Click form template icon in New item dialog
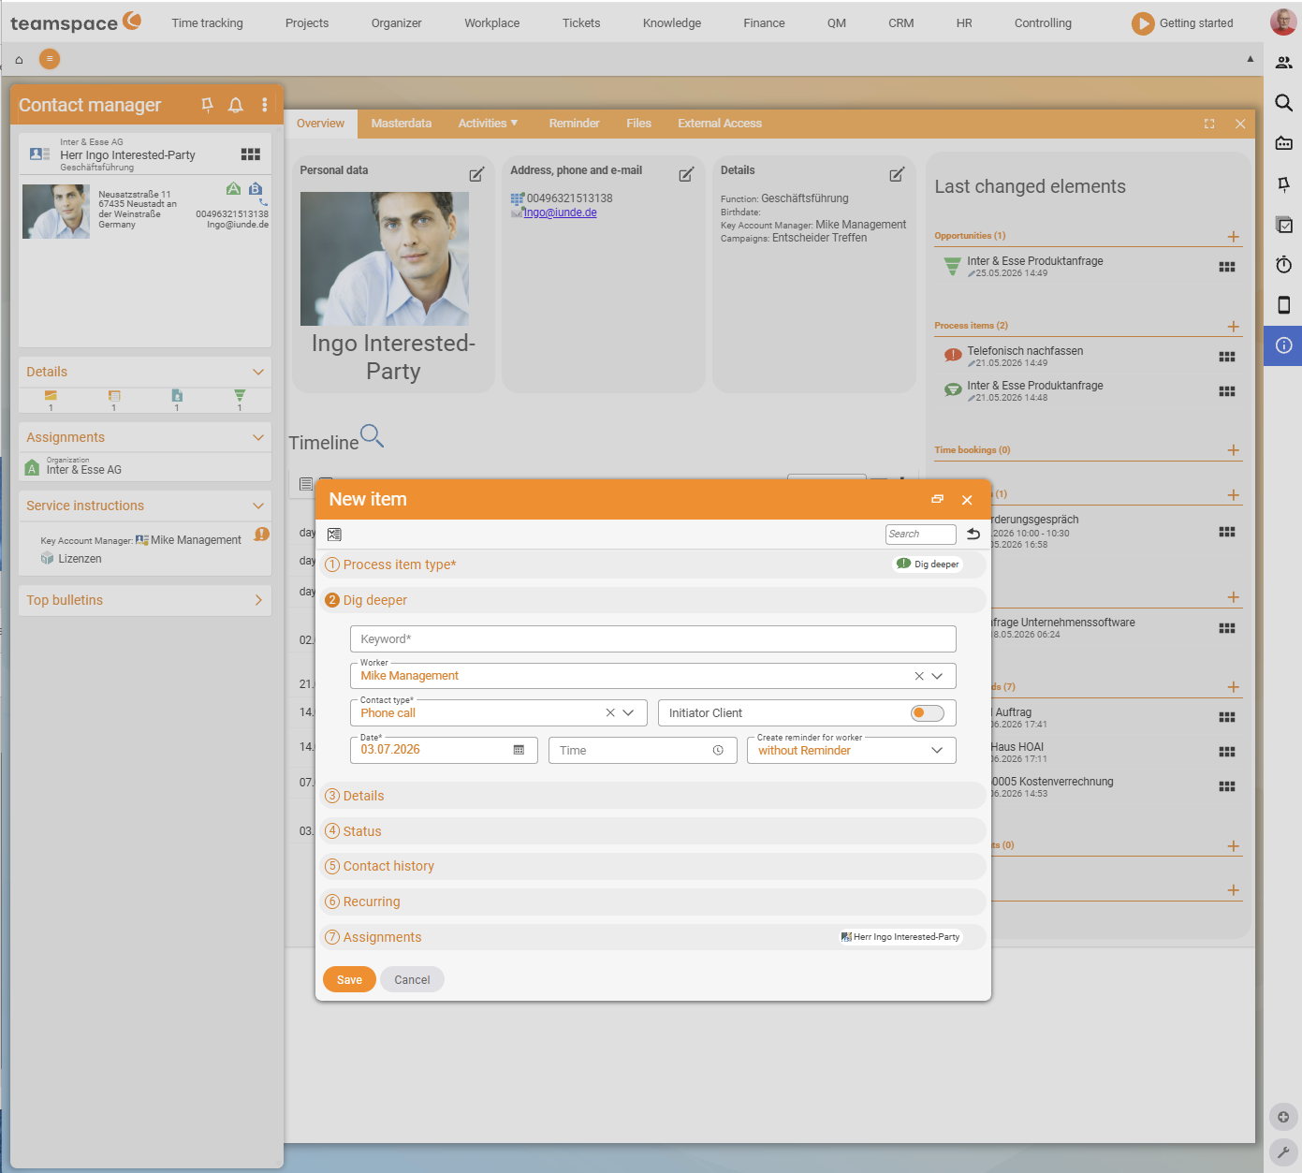This screenshot has height=1173, width=1302. [334, 535]
